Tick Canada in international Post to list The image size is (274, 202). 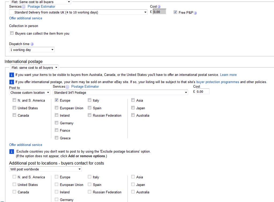(x=14, y=115)
